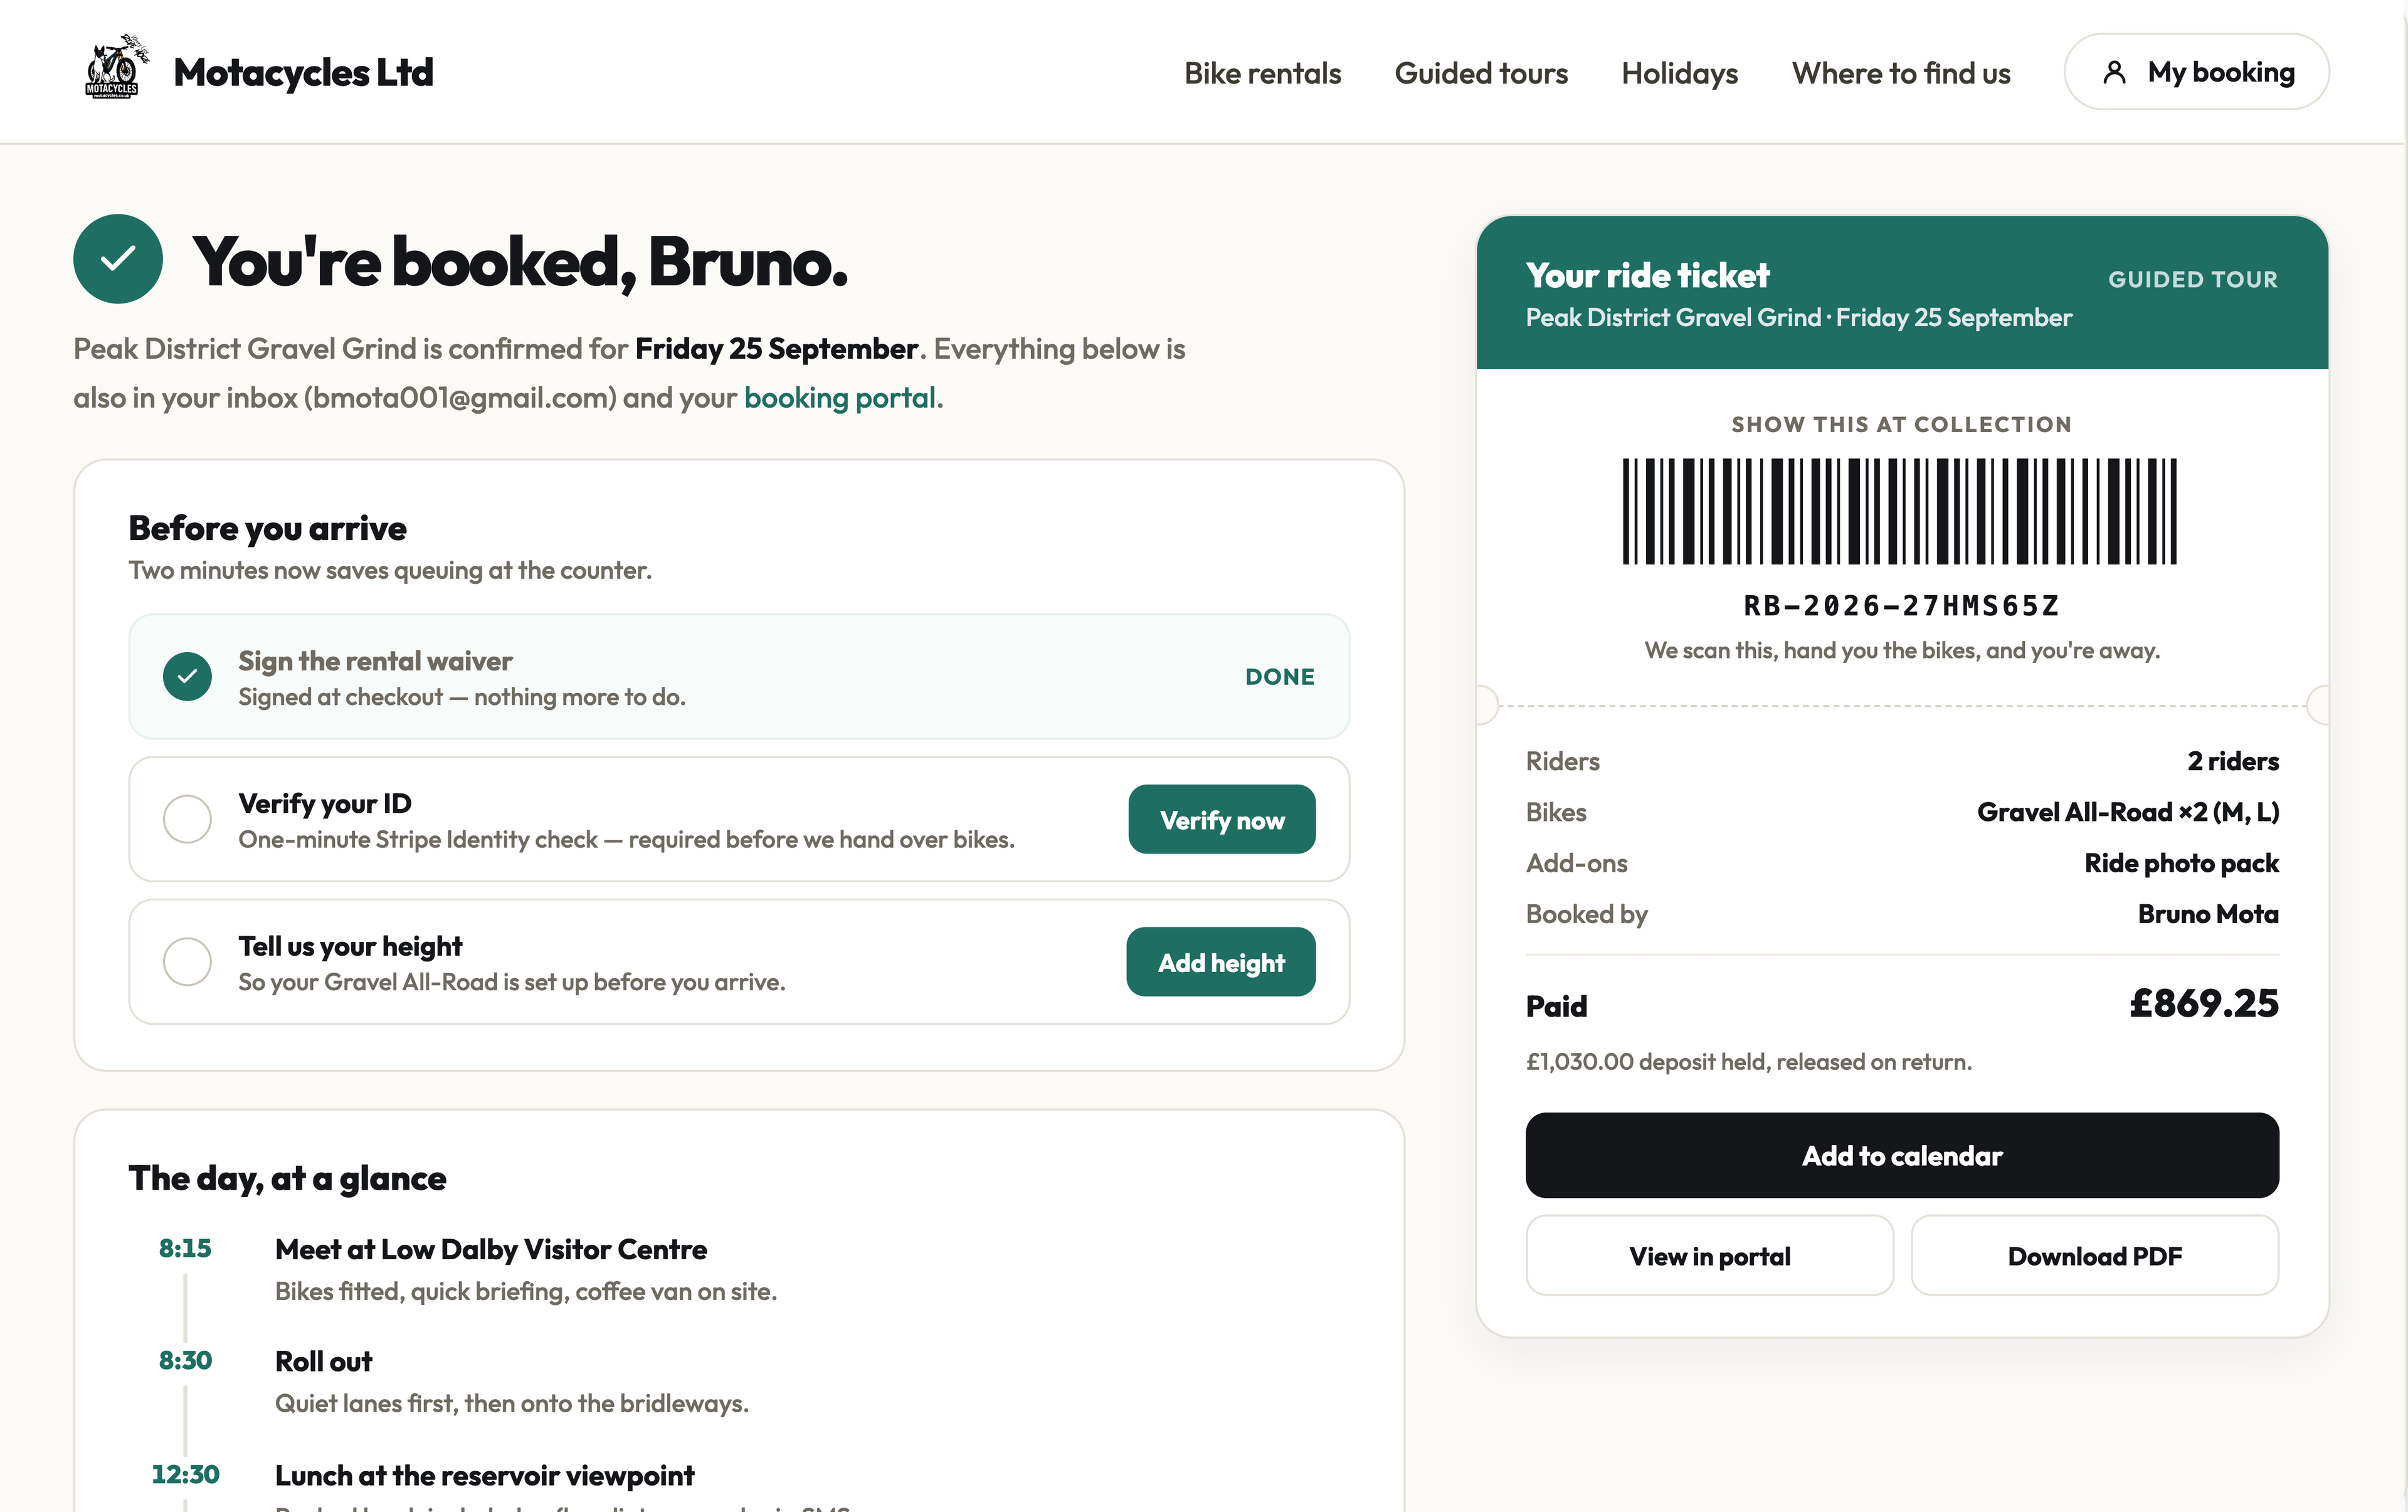Click Meet at Low Dalby Visitor Centre

click(x=491, y=1249)
